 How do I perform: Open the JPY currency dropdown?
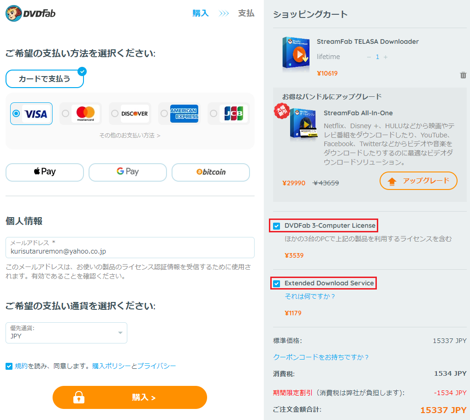[x=66, y=333]
